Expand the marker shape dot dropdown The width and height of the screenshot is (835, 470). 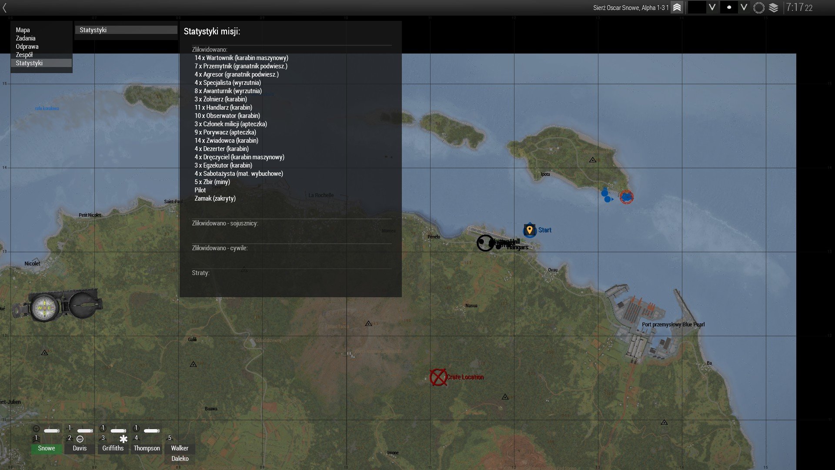[744, 7]
